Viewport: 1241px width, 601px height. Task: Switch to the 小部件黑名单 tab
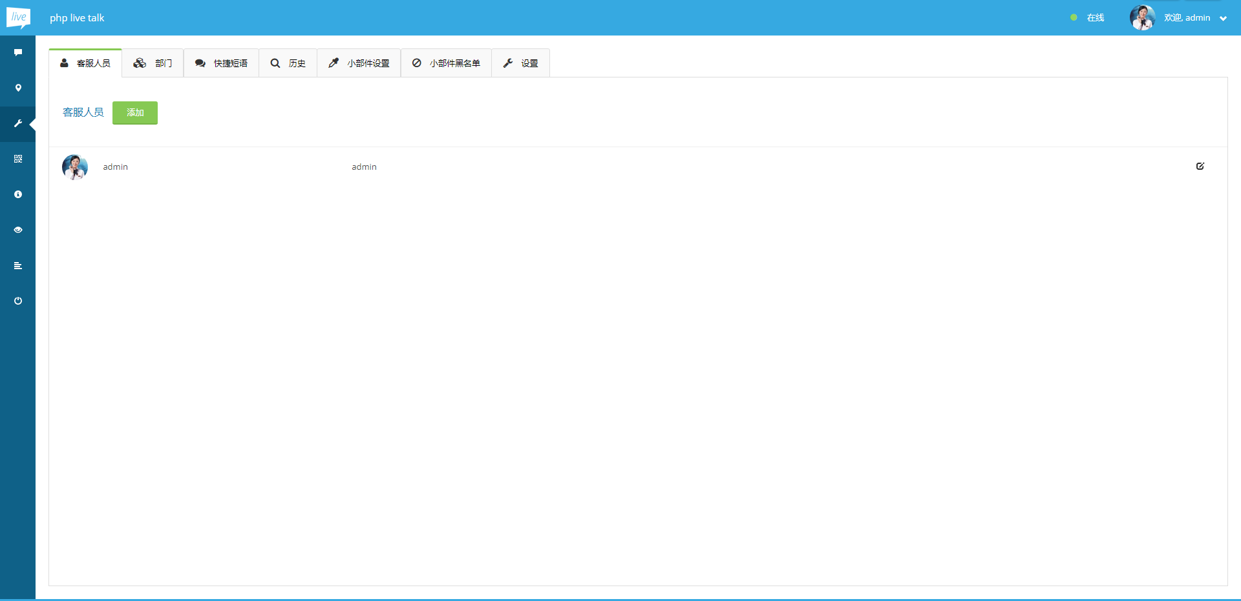click(x=446, y=63)
